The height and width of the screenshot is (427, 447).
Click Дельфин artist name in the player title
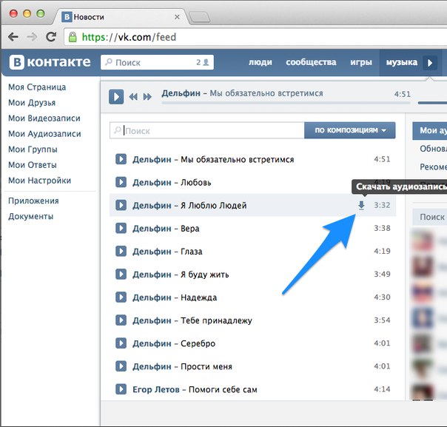point(181,93)
